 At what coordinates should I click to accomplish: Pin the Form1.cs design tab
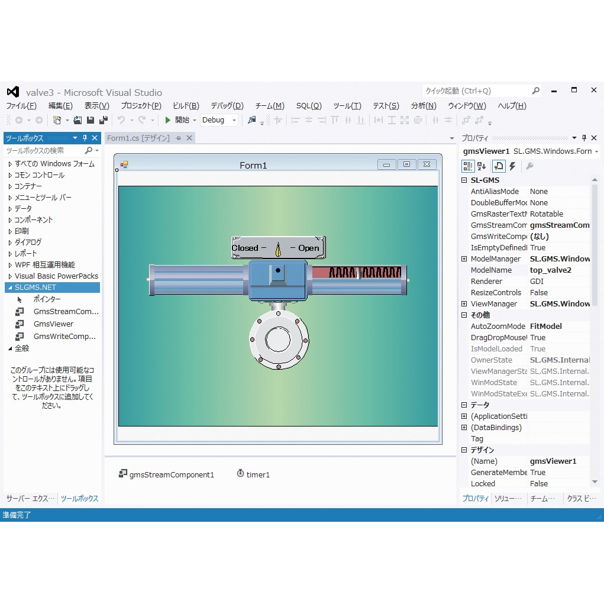pos(178,138)
